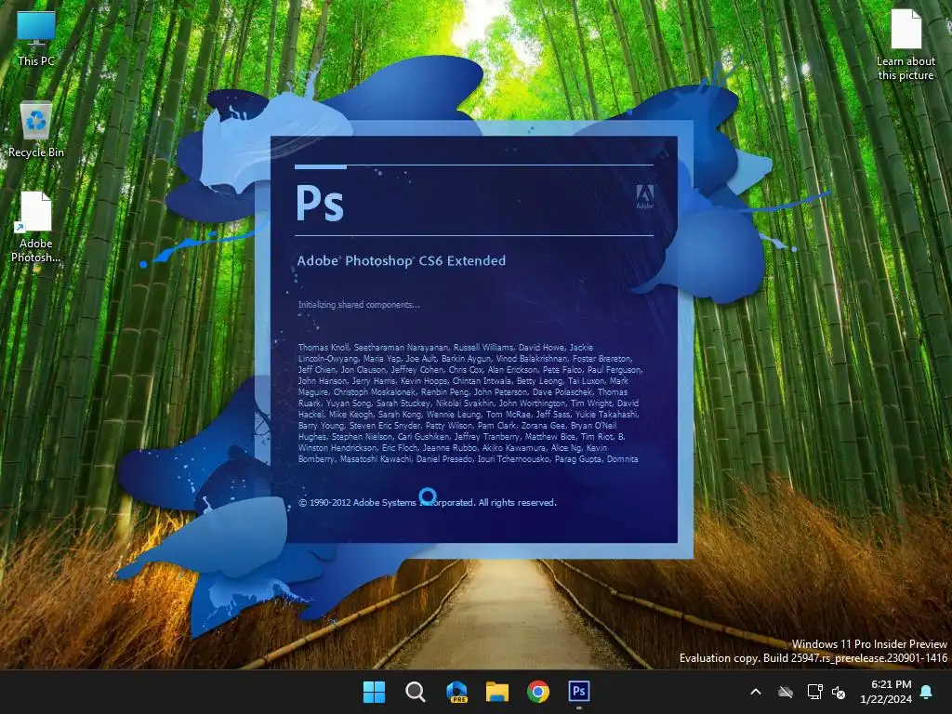Open the taskbar Search icon

point(416,692)
